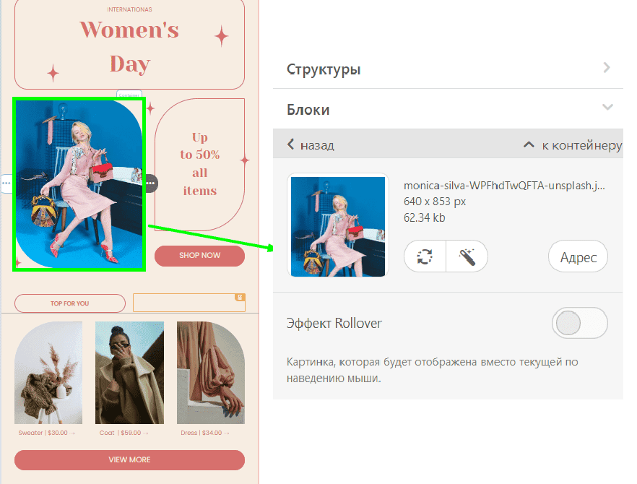Screen dimensions: 637x484
Task: Select the Sweater product image
Action: point(48,372)
